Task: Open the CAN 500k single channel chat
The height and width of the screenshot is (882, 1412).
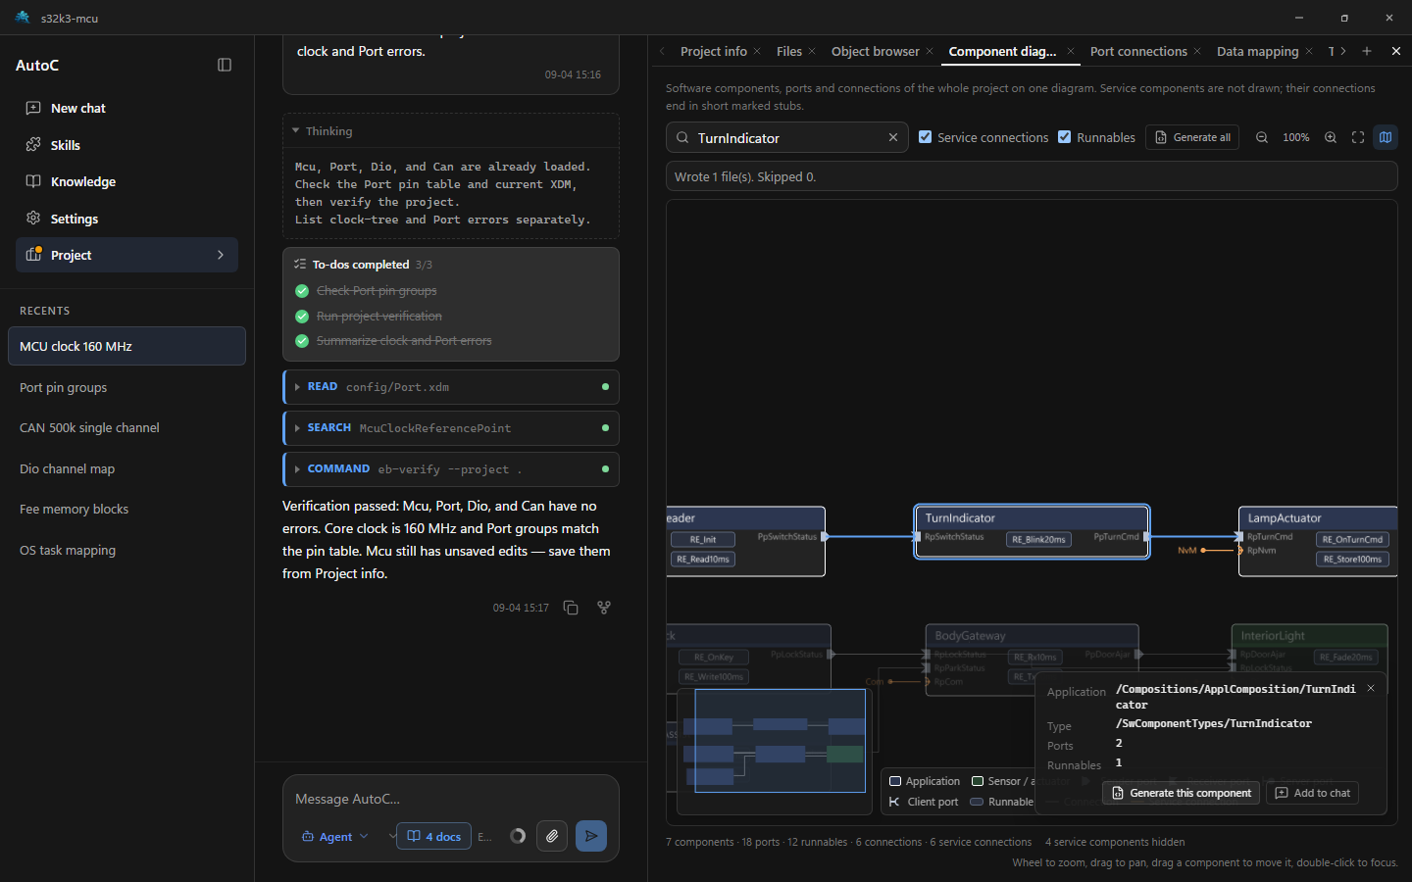Action: coord(126,428)
